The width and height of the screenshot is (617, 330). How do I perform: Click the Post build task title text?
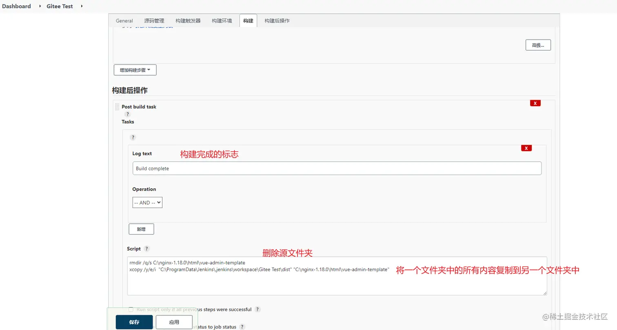point(139,107)
